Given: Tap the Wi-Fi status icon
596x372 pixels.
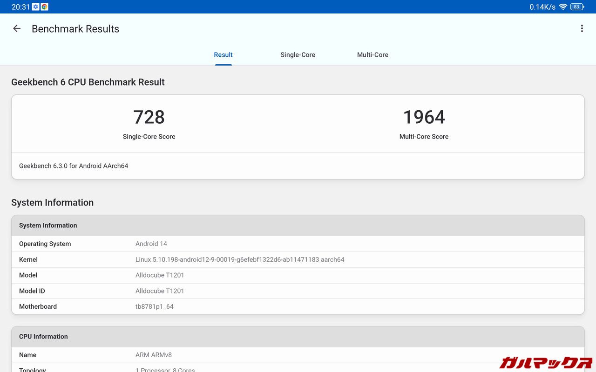Looking at the screenshot, I should 563,7.
